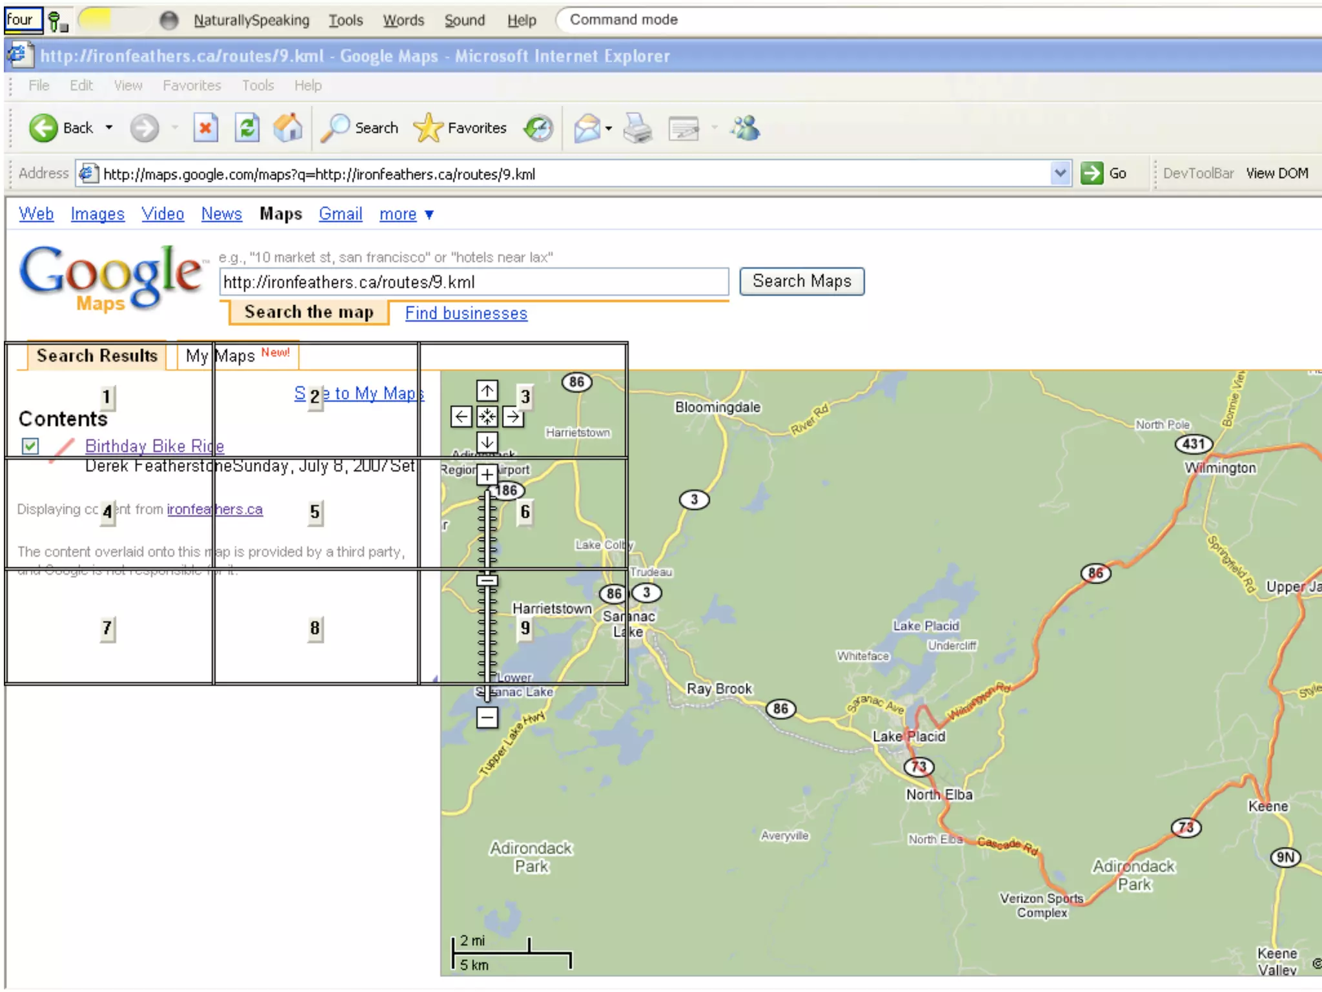The image size is (1322, 992).
Task: Click the map zoom slider handle
Action: [x=487, y=580]
